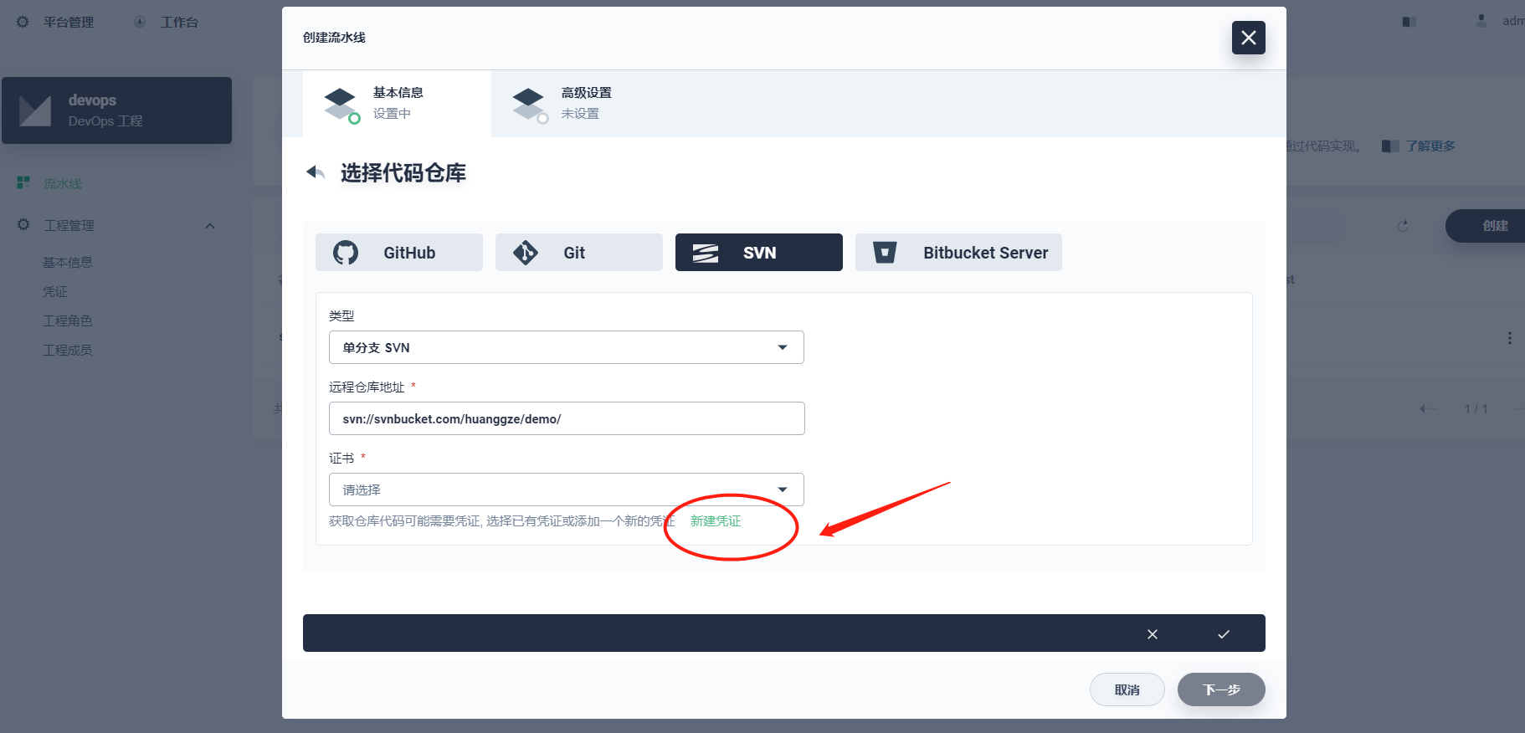Click the X cancel icon in dark bar

click(1153, 634)
